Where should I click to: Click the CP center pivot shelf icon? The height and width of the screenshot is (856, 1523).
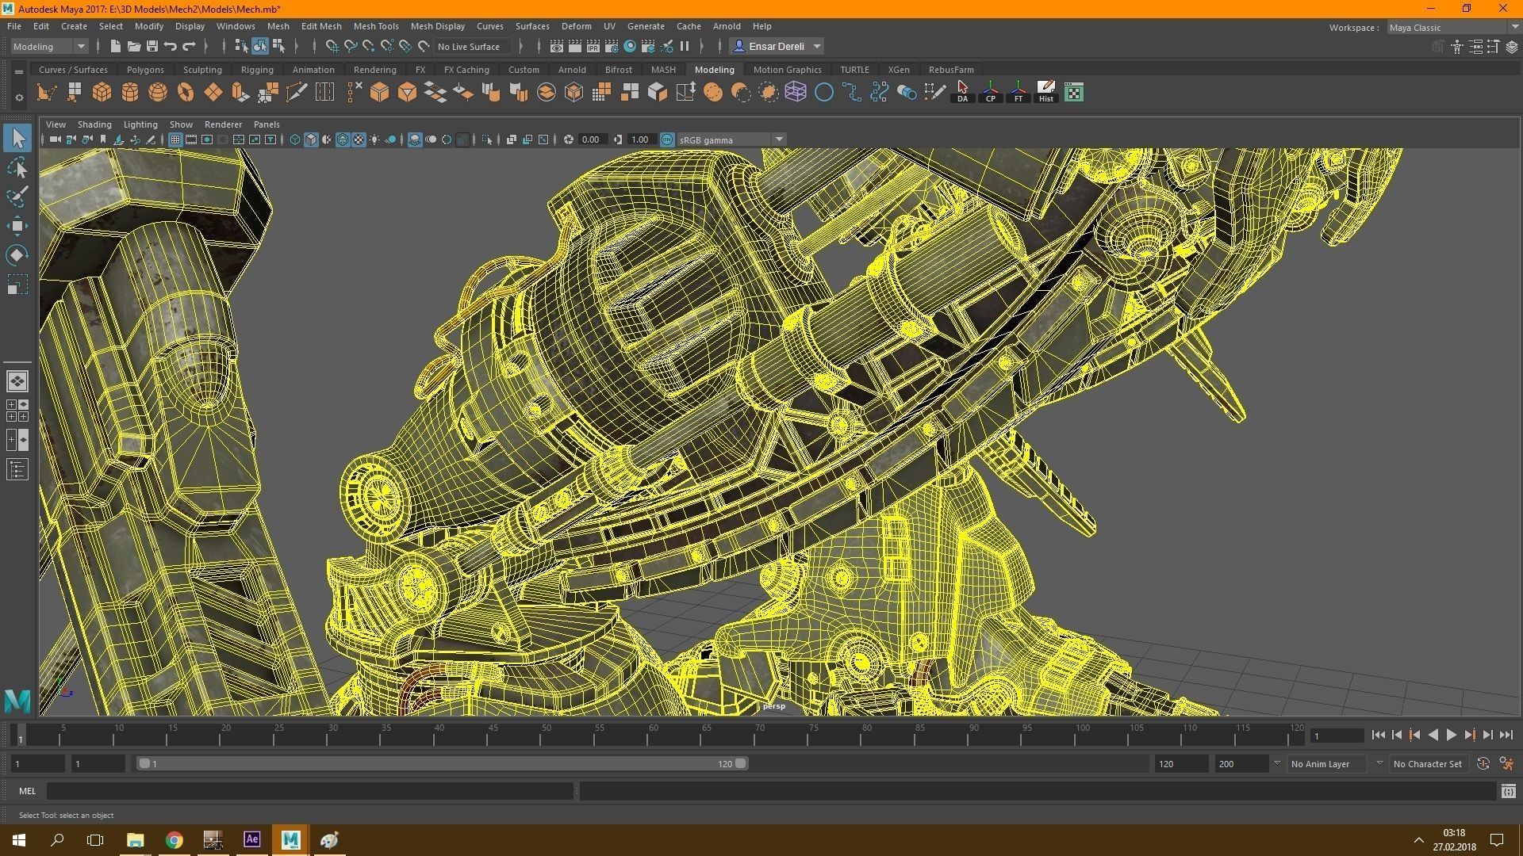point(990,92)
